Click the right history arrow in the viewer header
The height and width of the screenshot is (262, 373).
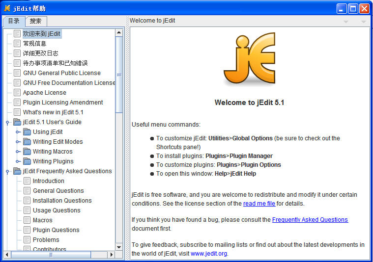point(364,22)
